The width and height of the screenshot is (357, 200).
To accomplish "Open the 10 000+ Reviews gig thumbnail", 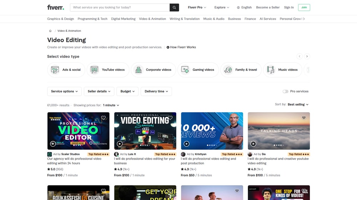I will [x=212, y=131].
